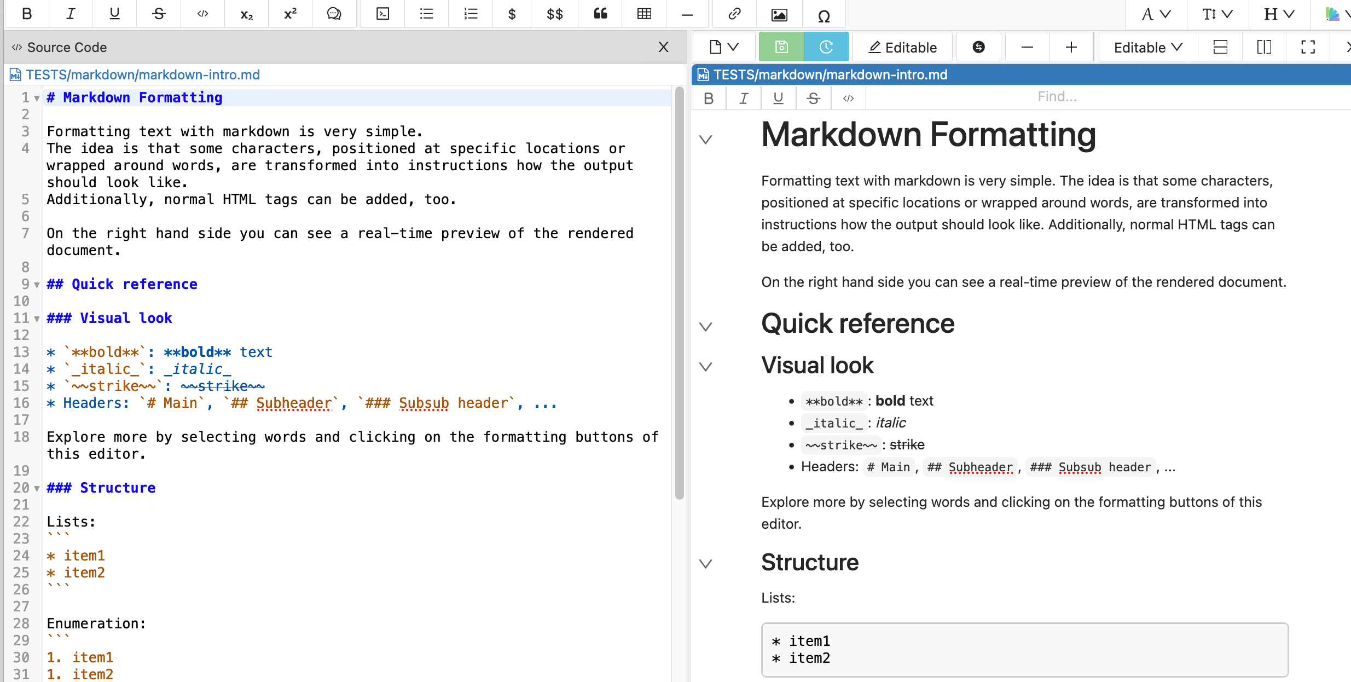Click the insert table icon
Screen dimensions: 1351x682
(644, 14)
